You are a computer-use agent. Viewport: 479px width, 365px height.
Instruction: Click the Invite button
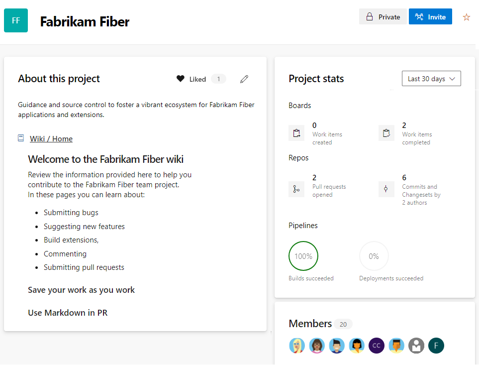(430, 16)
